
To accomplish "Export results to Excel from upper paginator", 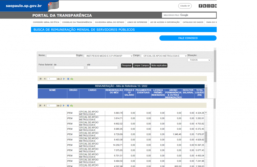I will pyautogui.click(x=72, y=79).
